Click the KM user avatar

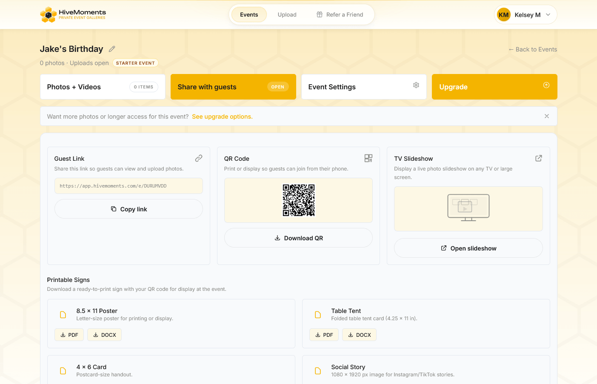point(504,15)
